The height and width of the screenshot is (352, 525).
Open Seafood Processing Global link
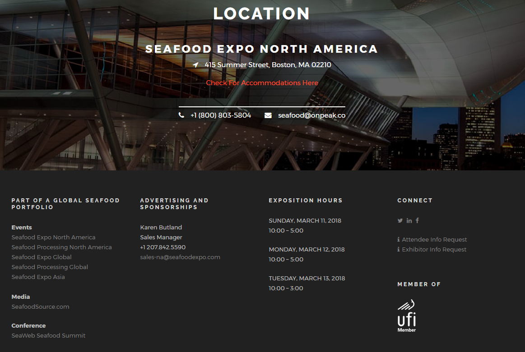(x=50, y=267)
